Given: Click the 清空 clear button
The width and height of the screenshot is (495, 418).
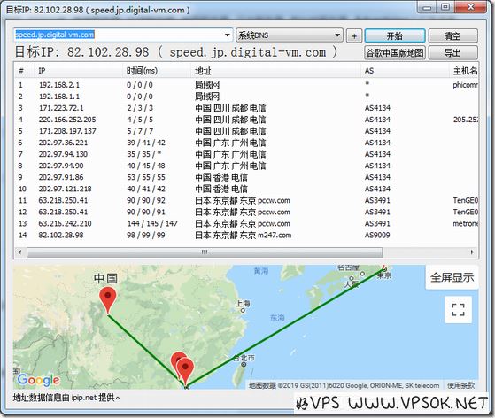Looking at the screenshot, I should (x=452, y=35).
